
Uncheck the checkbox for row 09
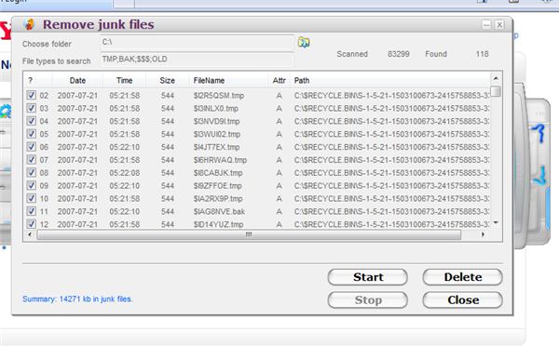coord(32,185)
